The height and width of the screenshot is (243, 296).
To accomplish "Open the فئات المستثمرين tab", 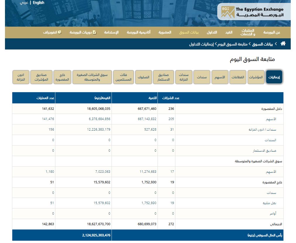I will point(123,77).
